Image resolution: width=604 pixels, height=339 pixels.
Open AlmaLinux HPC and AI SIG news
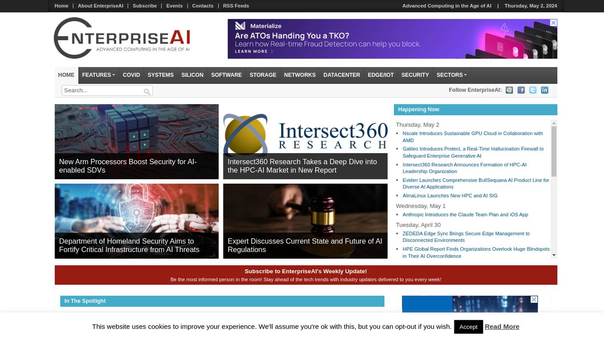(450, 196)
